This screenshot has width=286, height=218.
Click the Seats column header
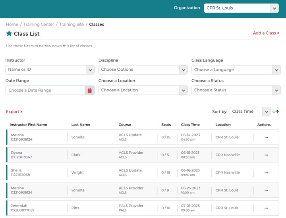[x=166, y=125]
